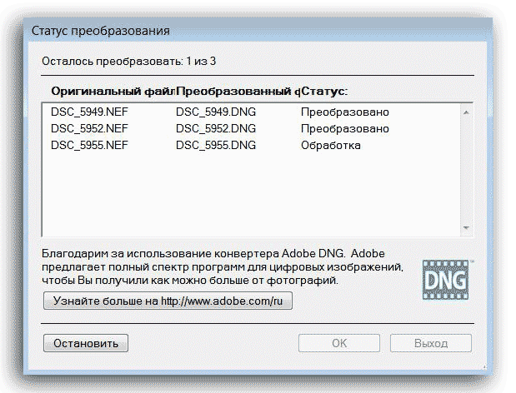The width and height of the screenshot is (516, 393).
Task: Open the adobe.com/ru learn more link button
Action: [168, 301]
